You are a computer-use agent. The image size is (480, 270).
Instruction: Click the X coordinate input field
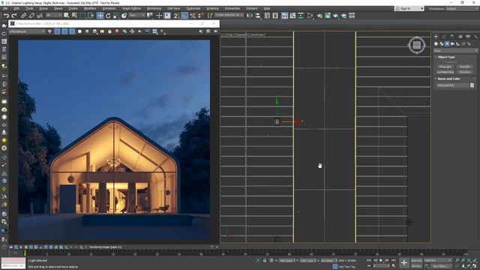coord(286,260)
